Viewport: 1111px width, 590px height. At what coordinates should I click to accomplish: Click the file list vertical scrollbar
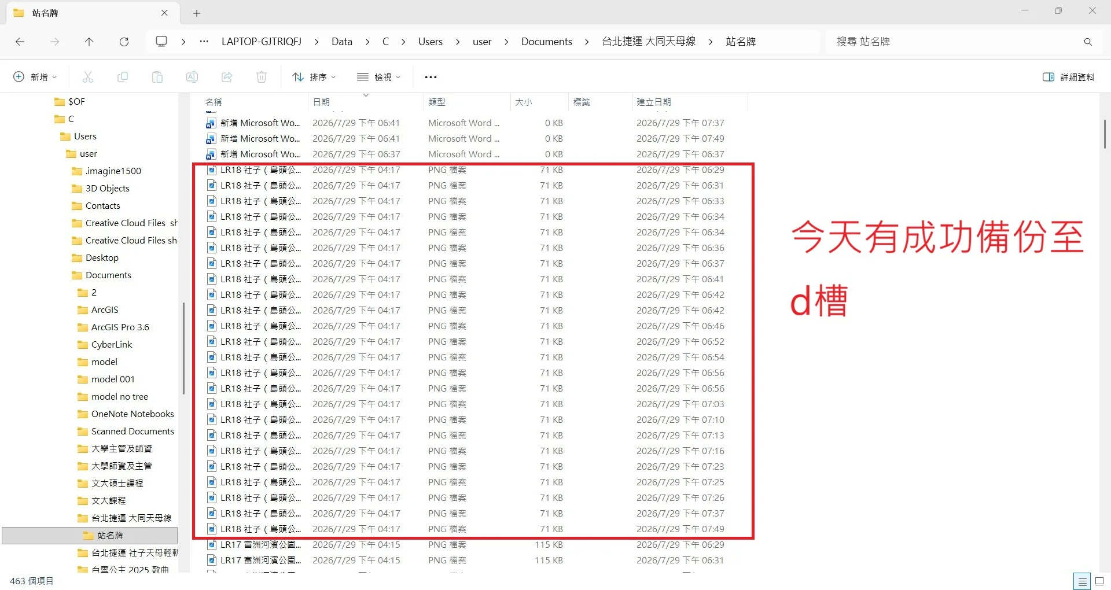coord(1105,134)
